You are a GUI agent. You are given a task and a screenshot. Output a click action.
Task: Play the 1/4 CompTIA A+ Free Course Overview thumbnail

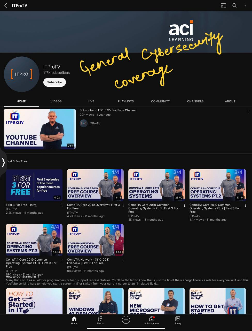click(x=95, y=185)
